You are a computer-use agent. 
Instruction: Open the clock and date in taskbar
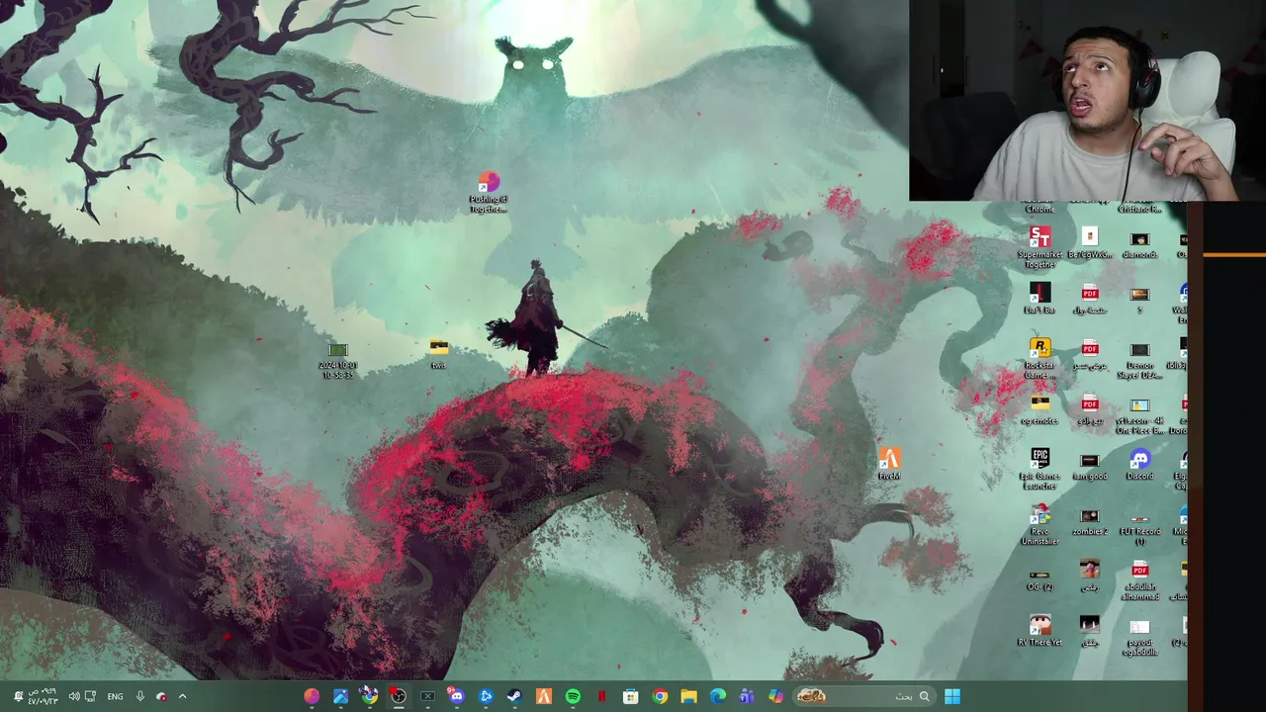(x=43, y=696)
